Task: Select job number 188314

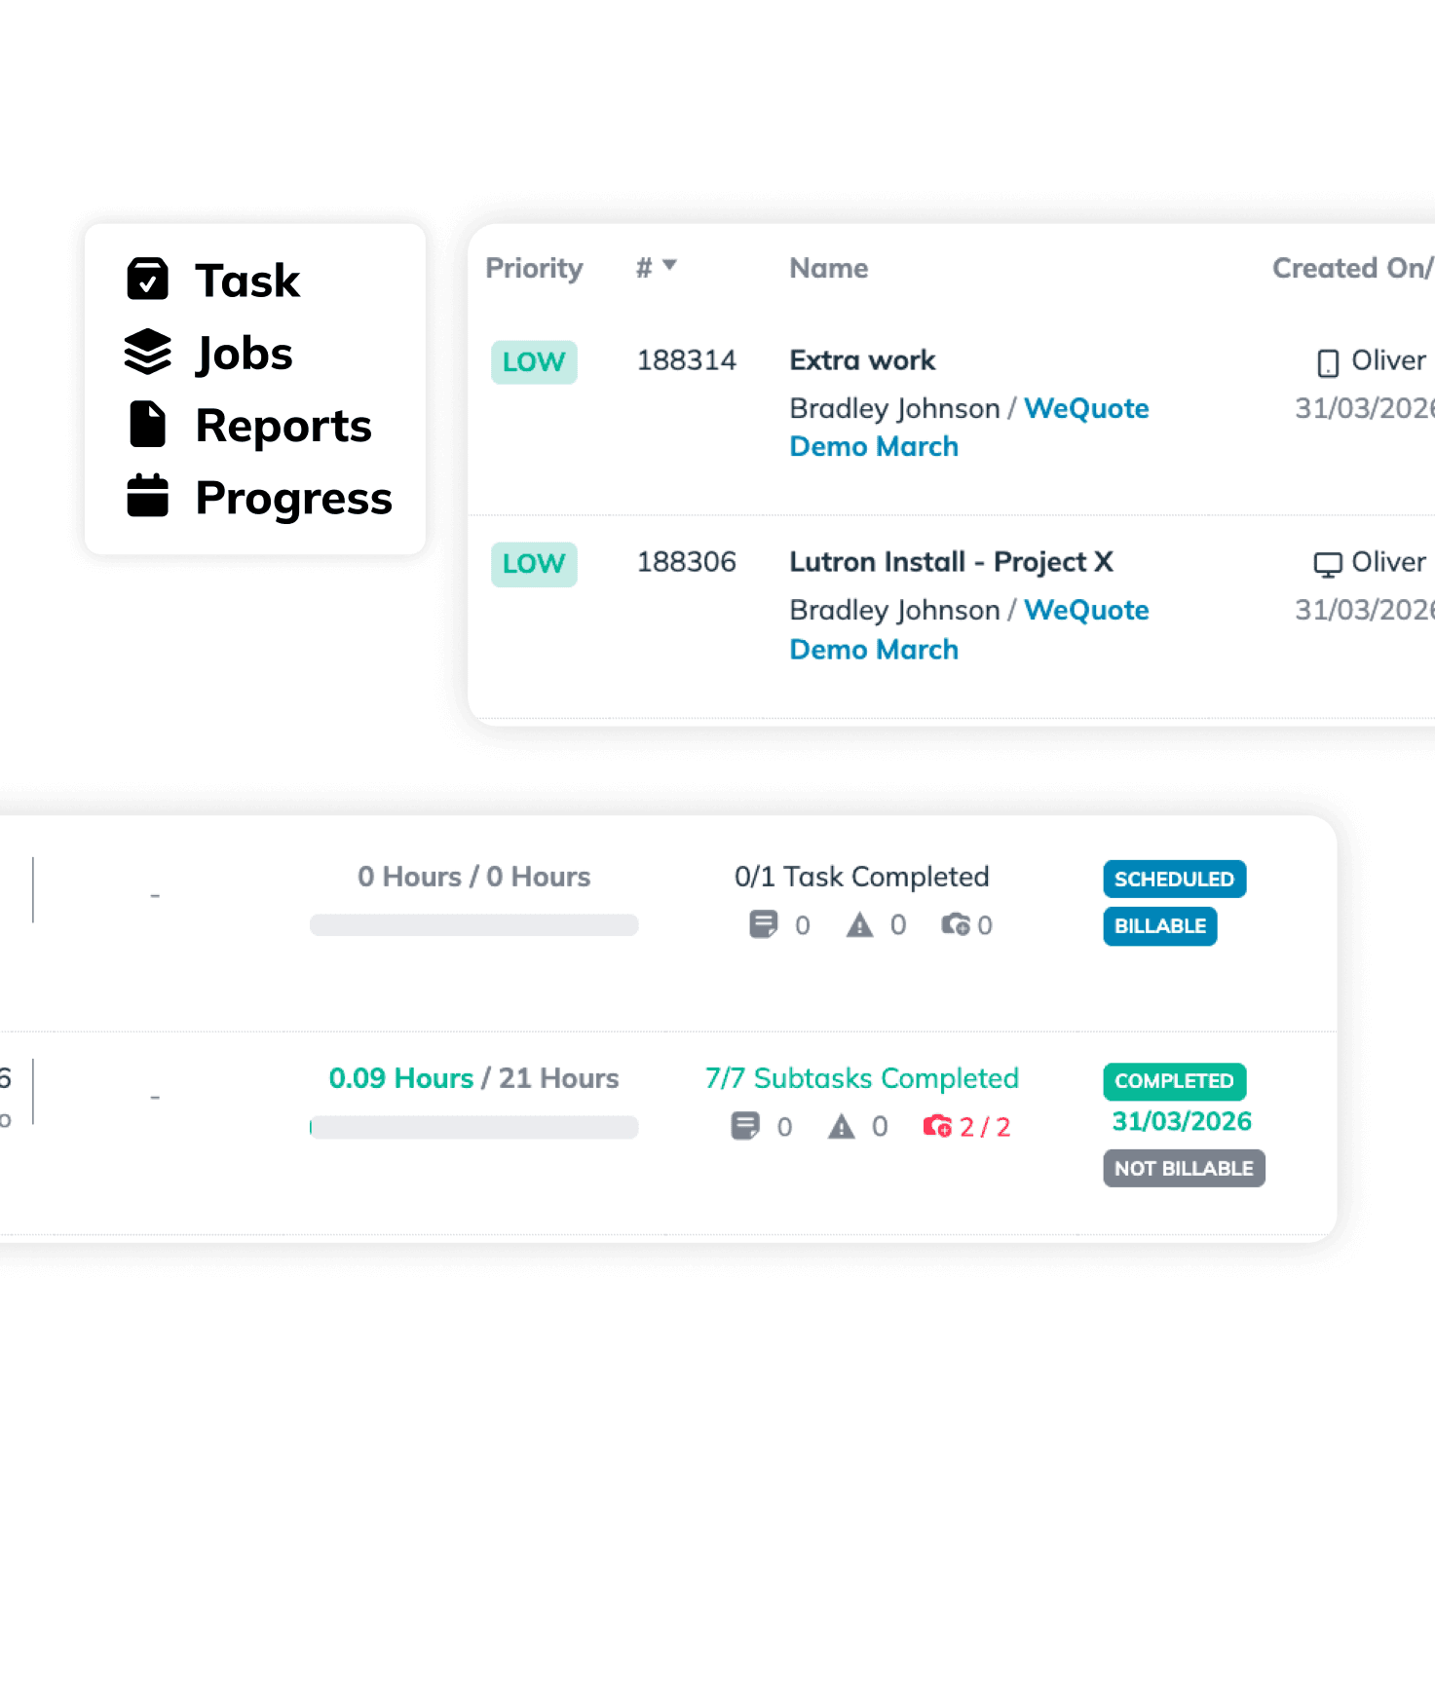Action: click(687, 360)
